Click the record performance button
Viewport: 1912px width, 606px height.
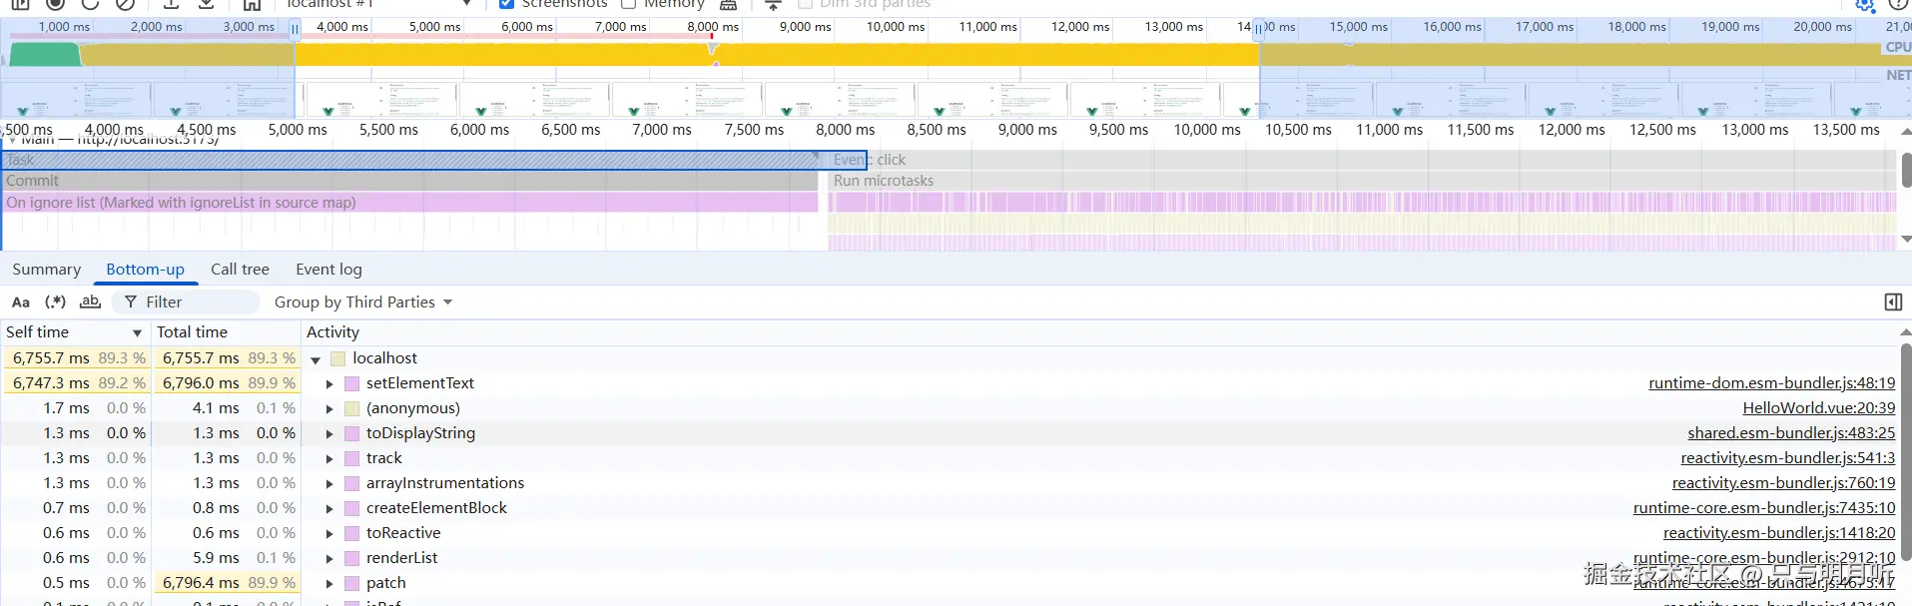pyautogui.click(x=56, y=4)
